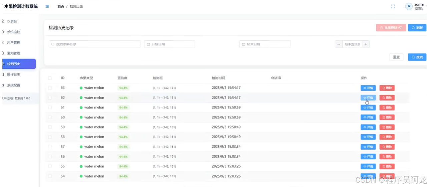This screenshot has height=187, width=428.
Task: Open 操作日志 menu item
Action: [x=14, y=74]
